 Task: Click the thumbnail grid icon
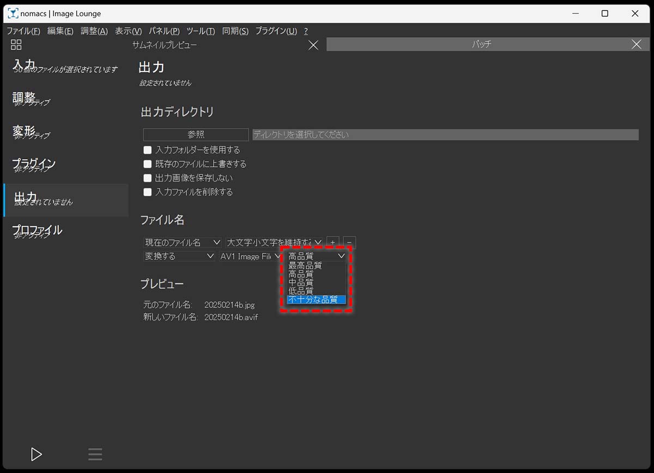coord(16,45)
